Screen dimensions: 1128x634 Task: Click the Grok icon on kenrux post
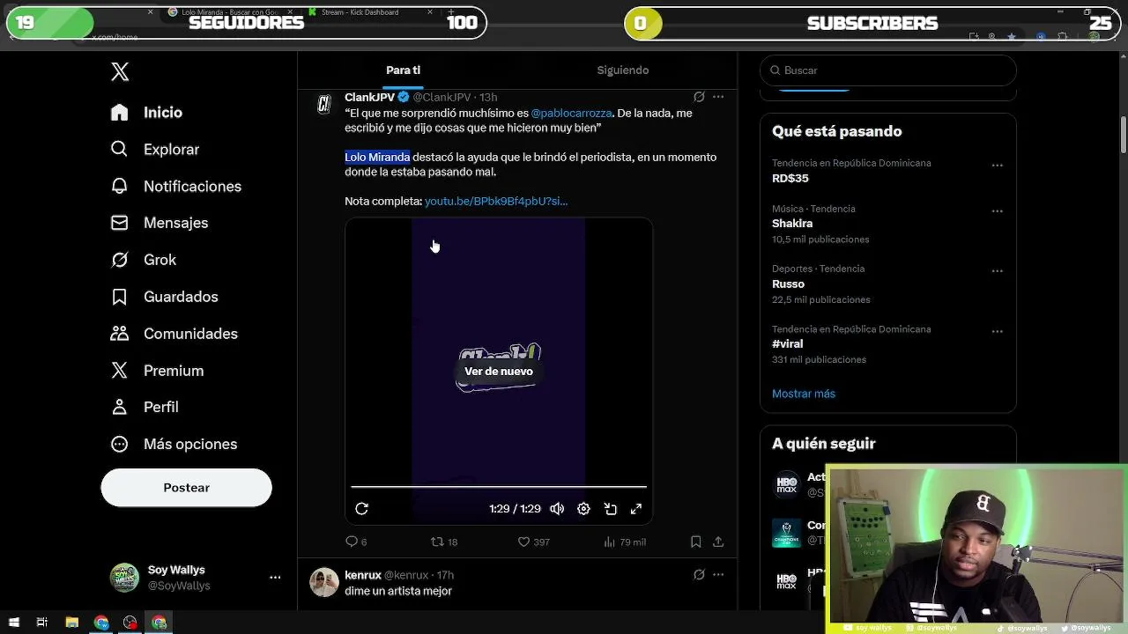pyautogui.click(x=699, y=575)
